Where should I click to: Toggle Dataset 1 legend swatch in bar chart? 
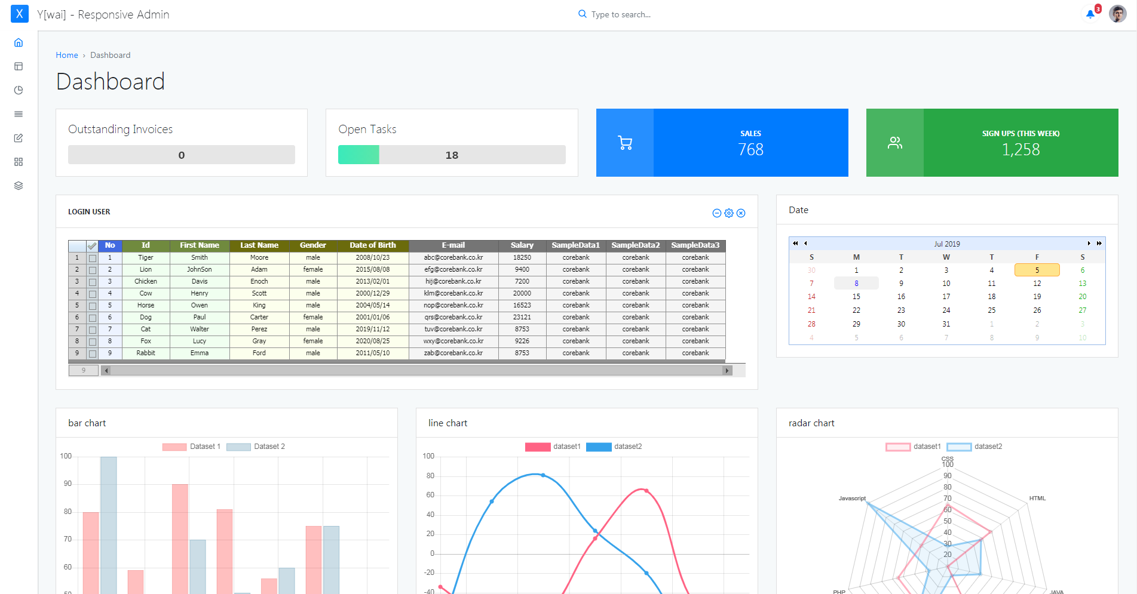(x=174, y=447)
